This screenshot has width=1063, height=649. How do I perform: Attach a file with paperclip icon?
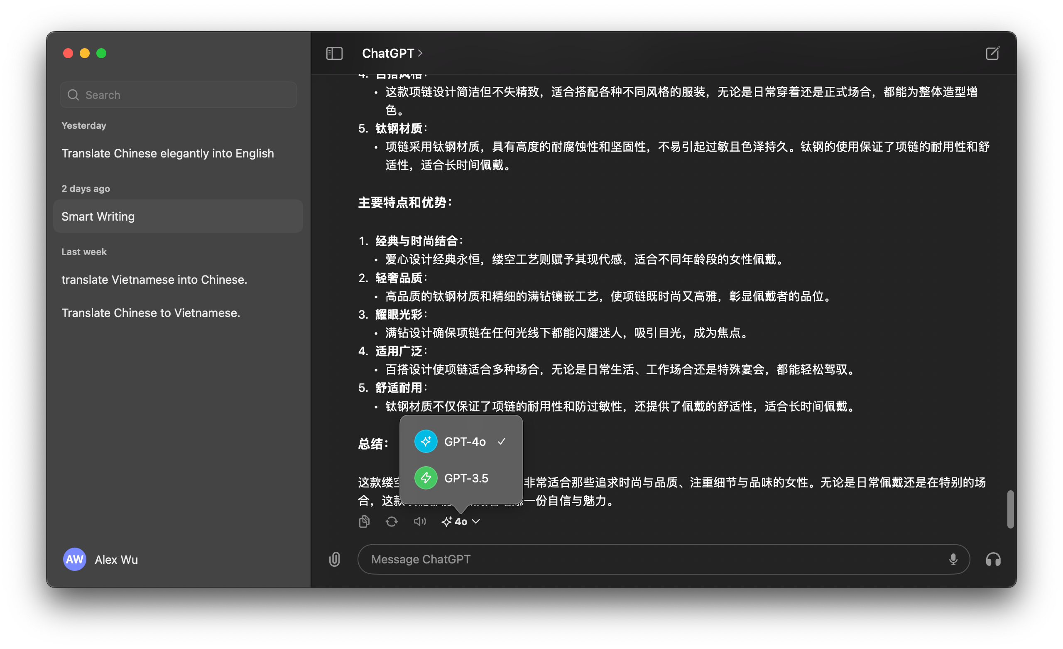click(334, 559)
